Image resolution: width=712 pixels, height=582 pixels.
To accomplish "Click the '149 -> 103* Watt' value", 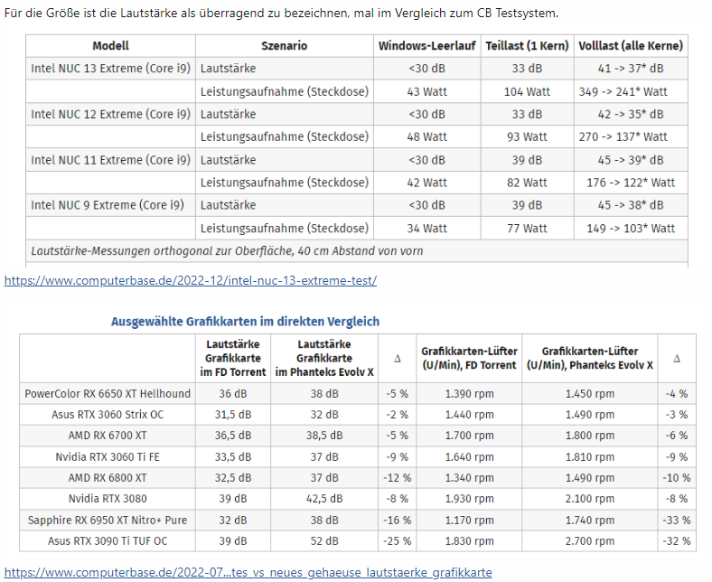I will pos(631,229).
